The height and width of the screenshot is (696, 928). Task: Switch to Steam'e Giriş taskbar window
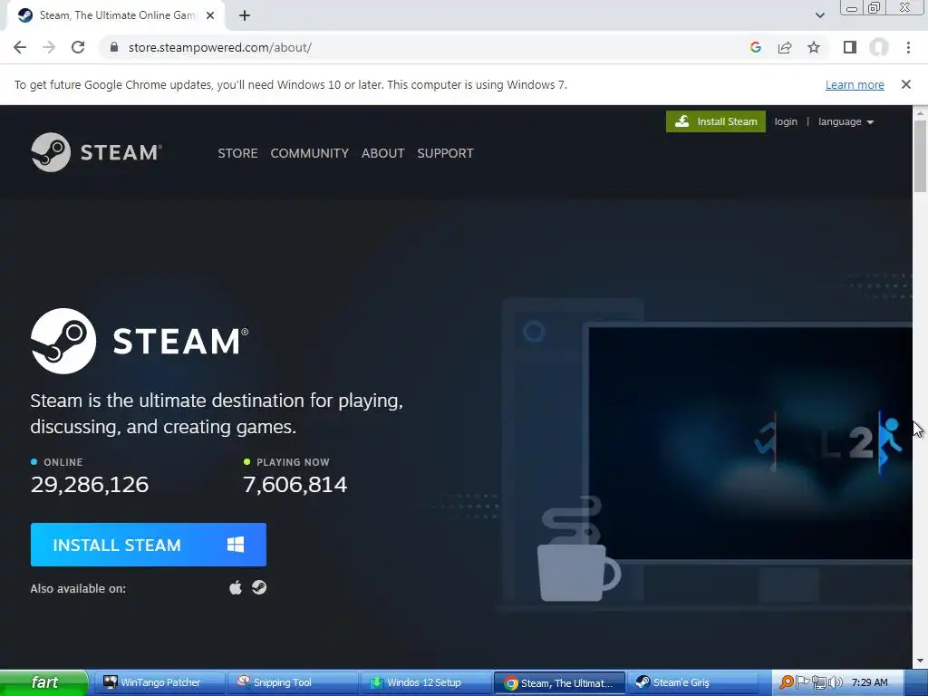click(692, 682)
